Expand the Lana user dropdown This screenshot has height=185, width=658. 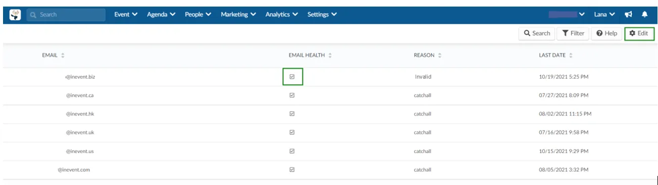604,15
